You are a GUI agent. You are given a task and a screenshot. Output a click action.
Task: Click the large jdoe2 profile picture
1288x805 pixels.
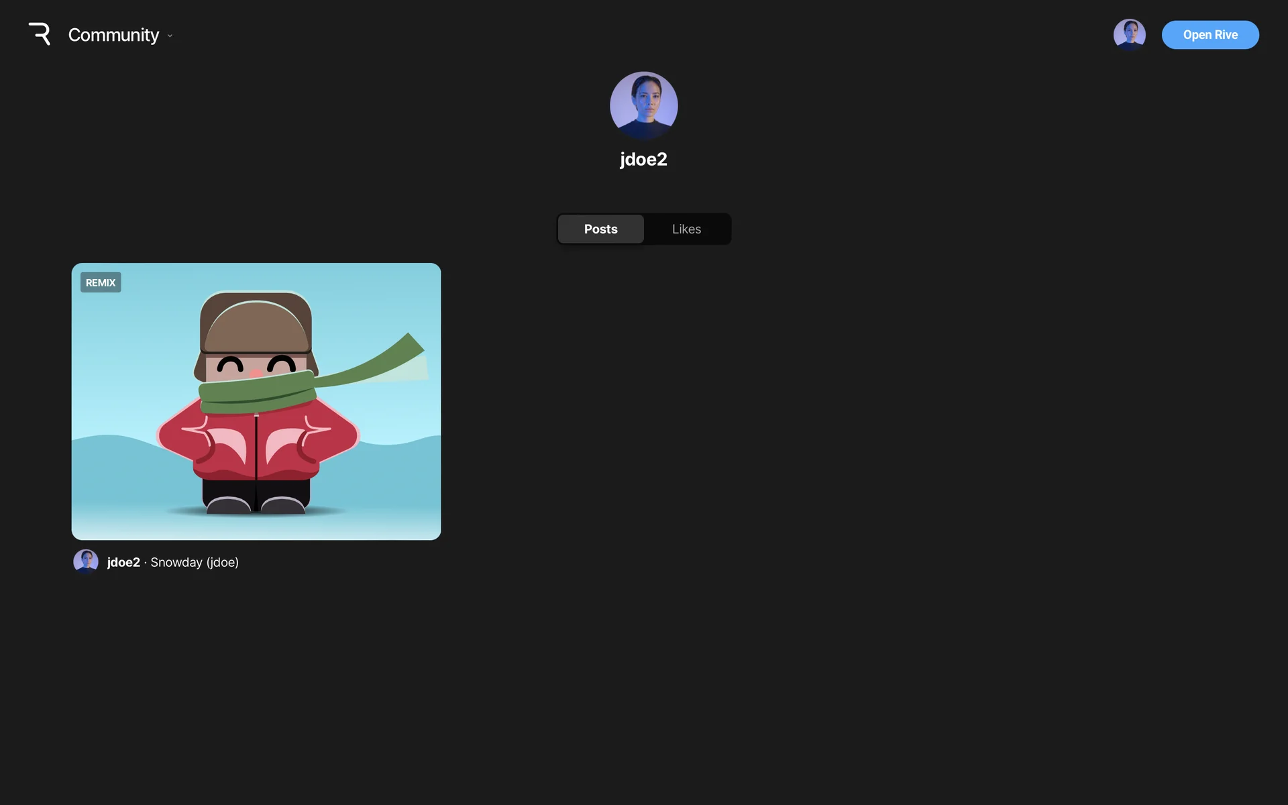click(643, 106)
